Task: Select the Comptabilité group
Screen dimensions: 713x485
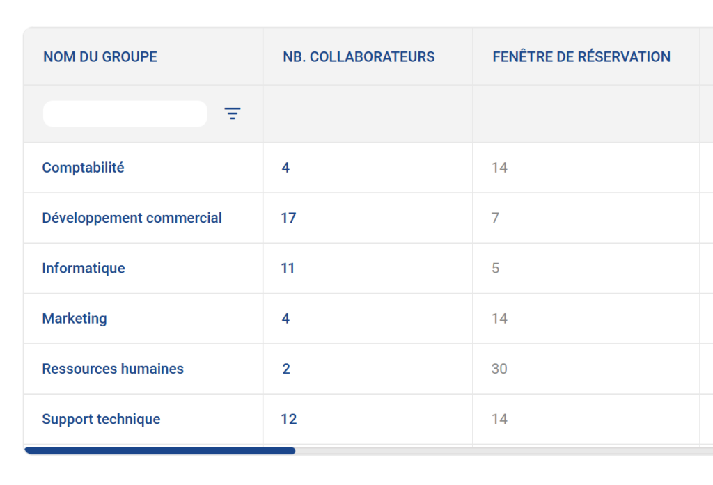Action: (x=83, y=168)
